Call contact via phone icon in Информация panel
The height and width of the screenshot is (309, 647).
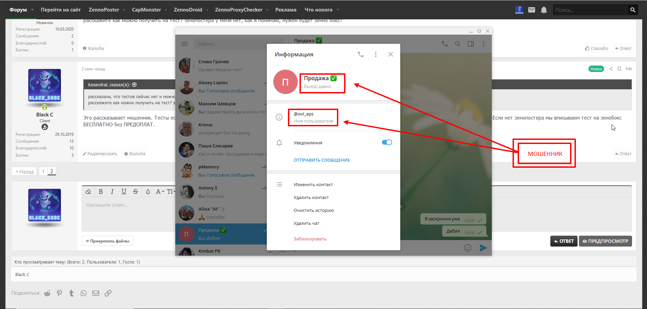pos(361,54)
